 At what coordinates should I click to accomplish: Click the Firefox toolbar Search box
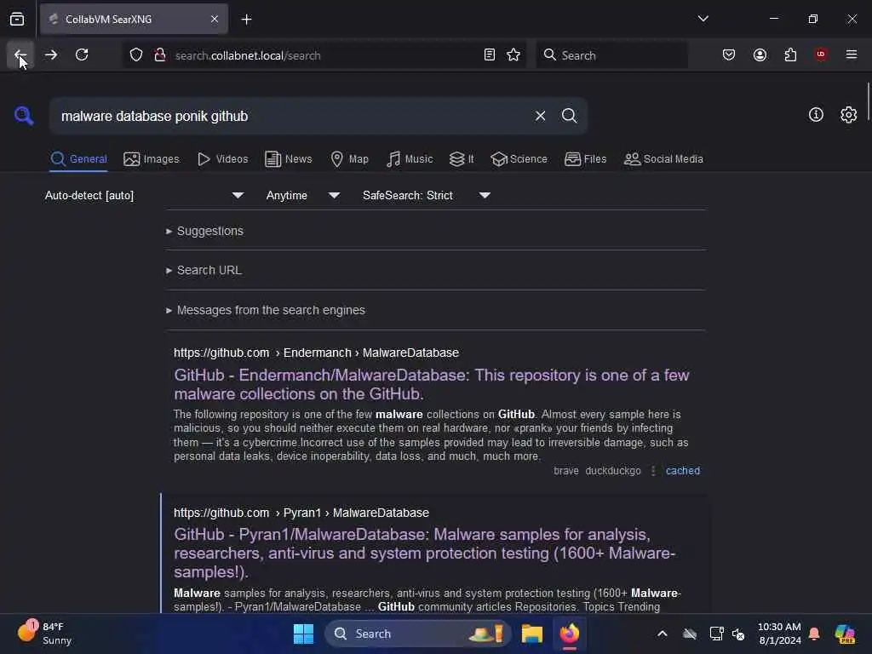pos(611,55)
